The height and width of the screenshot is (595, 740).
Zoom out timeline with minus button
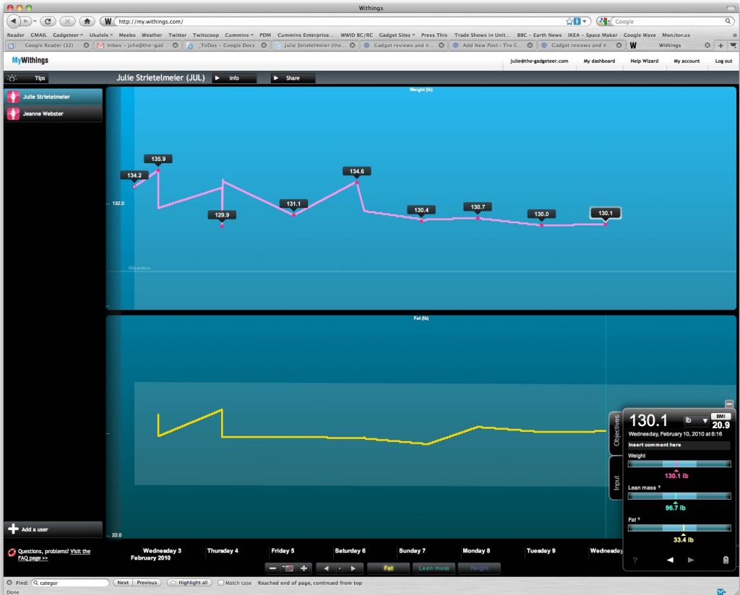coord(272,568)
